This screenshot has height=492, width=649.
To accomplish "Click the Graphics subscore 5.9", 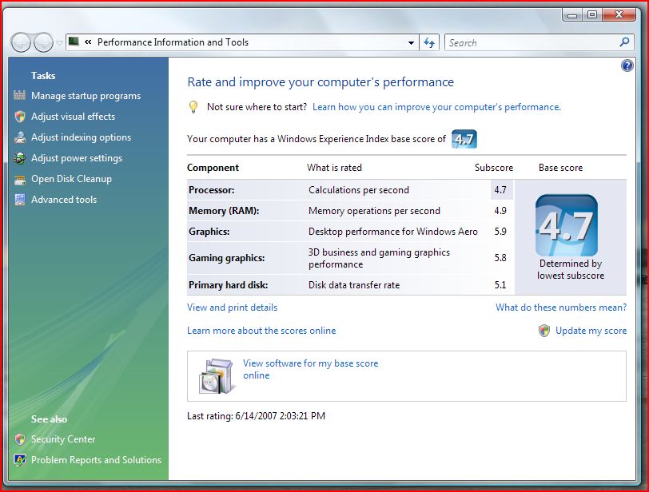I will pyautogui.click(x=500, y=232).
